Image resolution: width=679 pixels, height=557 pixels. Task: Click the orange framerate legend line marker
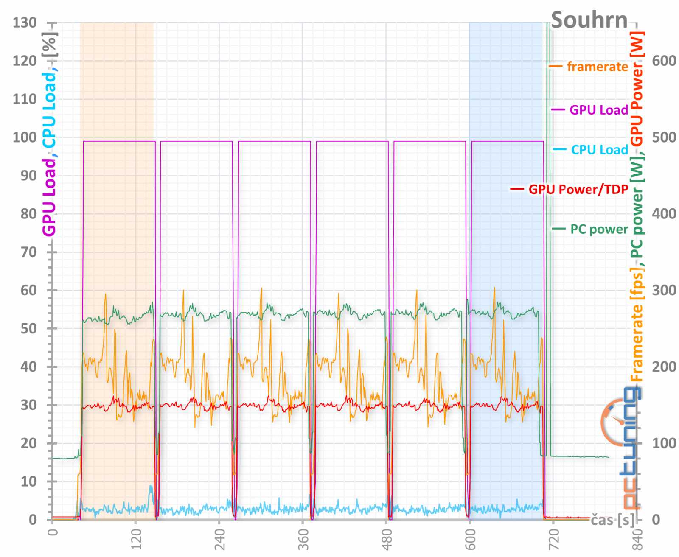click(555, 66)
